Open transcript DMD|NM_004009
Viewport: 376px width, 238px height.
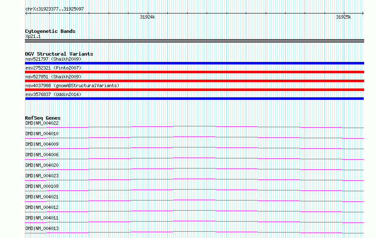[x=42, y=144]
